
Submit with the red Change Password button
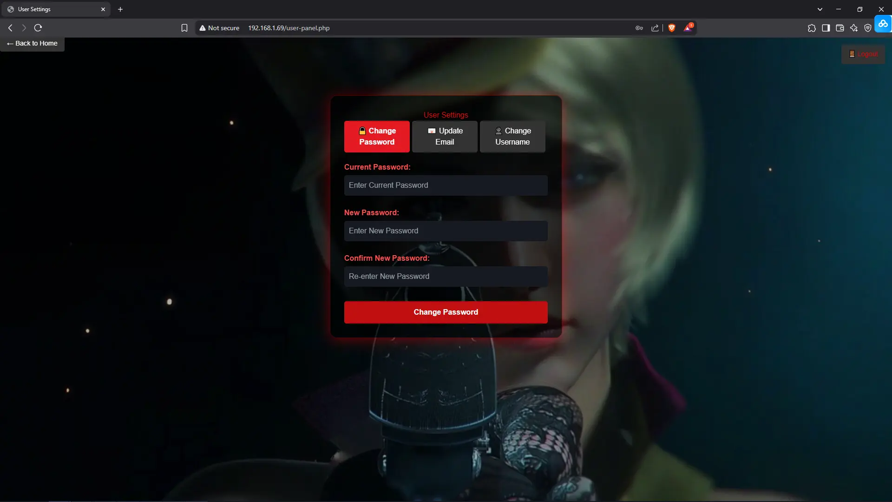tap(446, 312)
